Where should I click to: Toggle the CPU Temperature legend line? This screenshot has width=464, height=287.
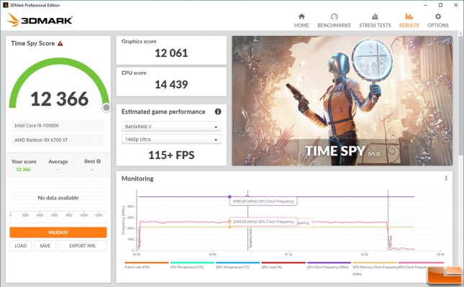pos(192,265)
